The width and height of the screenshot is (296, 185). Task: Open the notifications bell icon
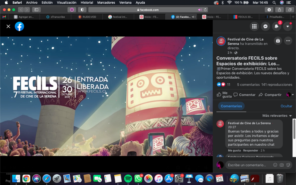point(276,26)
